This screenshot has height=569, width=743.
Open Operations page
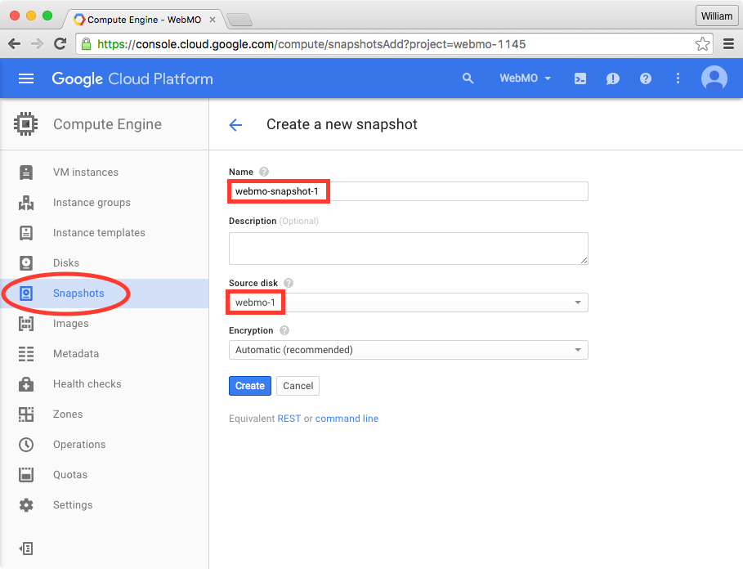[x=79, y=445]
